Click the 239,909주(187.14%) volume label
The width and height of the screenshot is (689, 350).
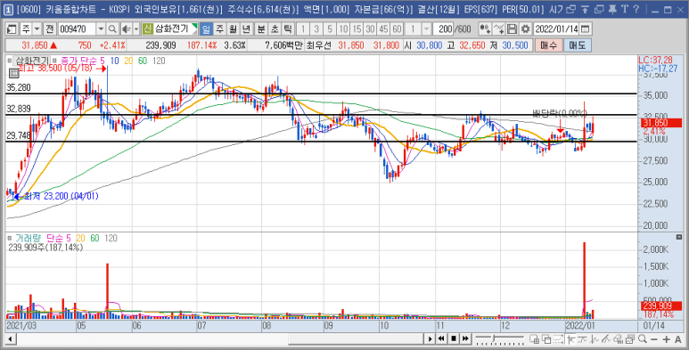[x=45, y=248]
